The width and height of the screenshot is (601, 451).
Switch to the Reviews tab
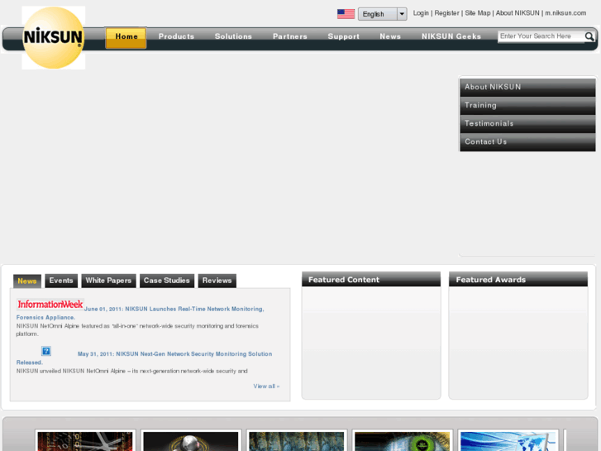(x=217, y=281)
